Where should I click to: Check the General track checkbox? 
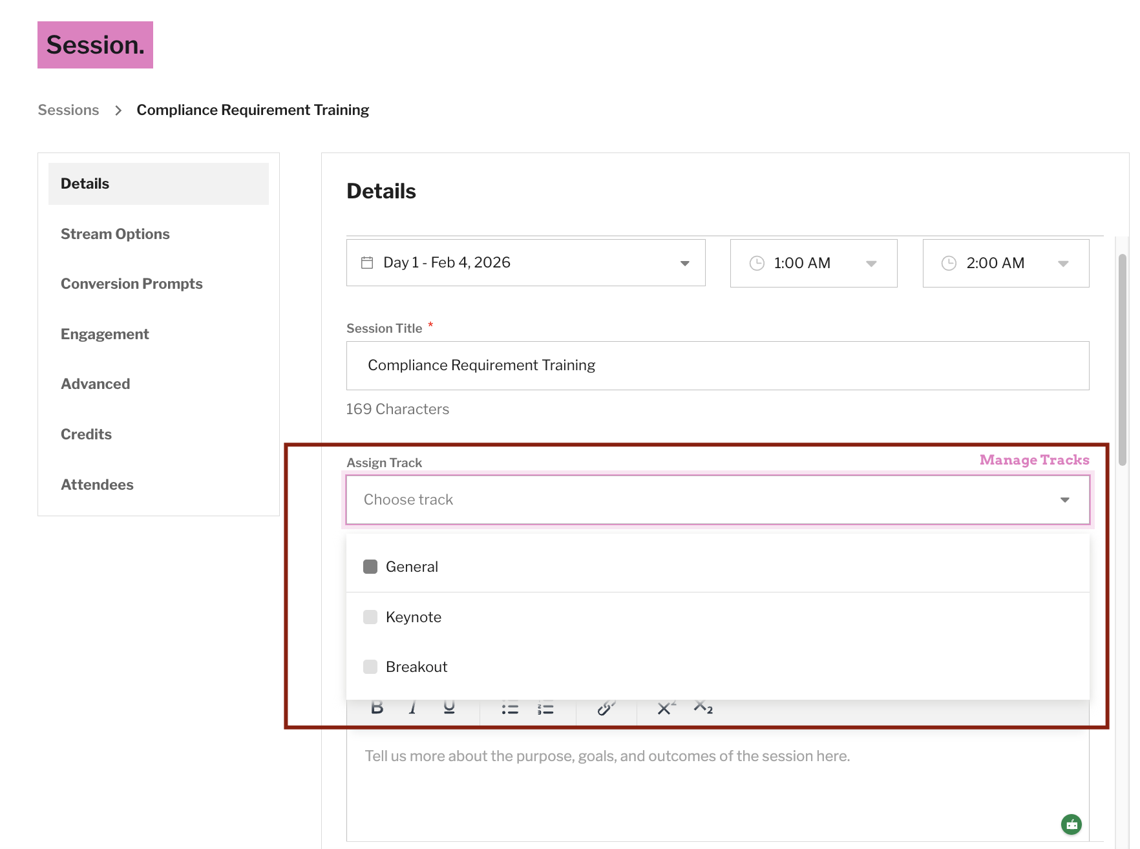point(370,567)
